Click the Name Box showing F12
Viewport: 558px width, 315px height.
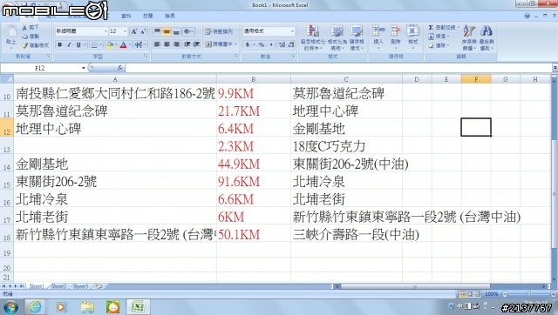[40, 68]
